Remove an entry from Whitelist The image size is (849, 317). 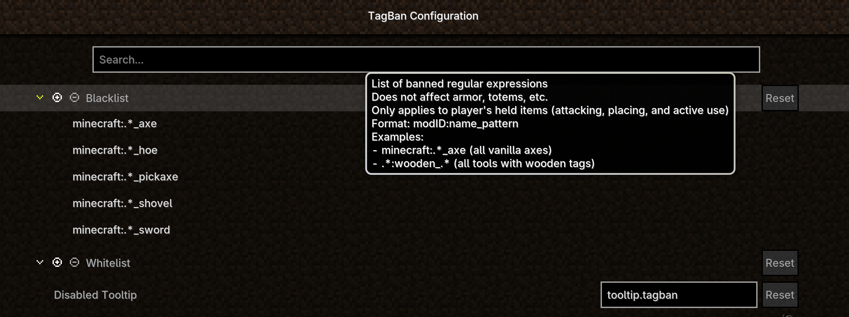[74, 262]
